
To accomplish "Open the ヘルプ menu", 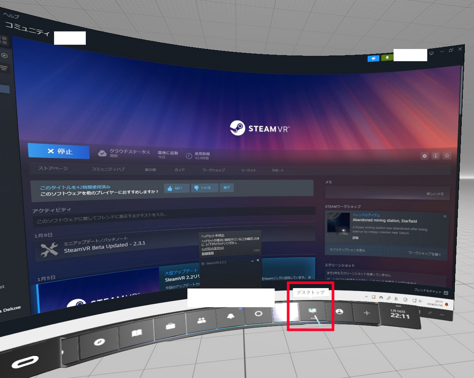I will tap(11, 15).
